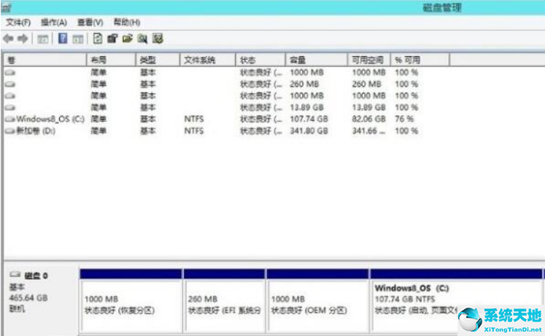Click the disk icon next to 磁盘 0
The image size is (545, 336).
[x=15, y=275]
